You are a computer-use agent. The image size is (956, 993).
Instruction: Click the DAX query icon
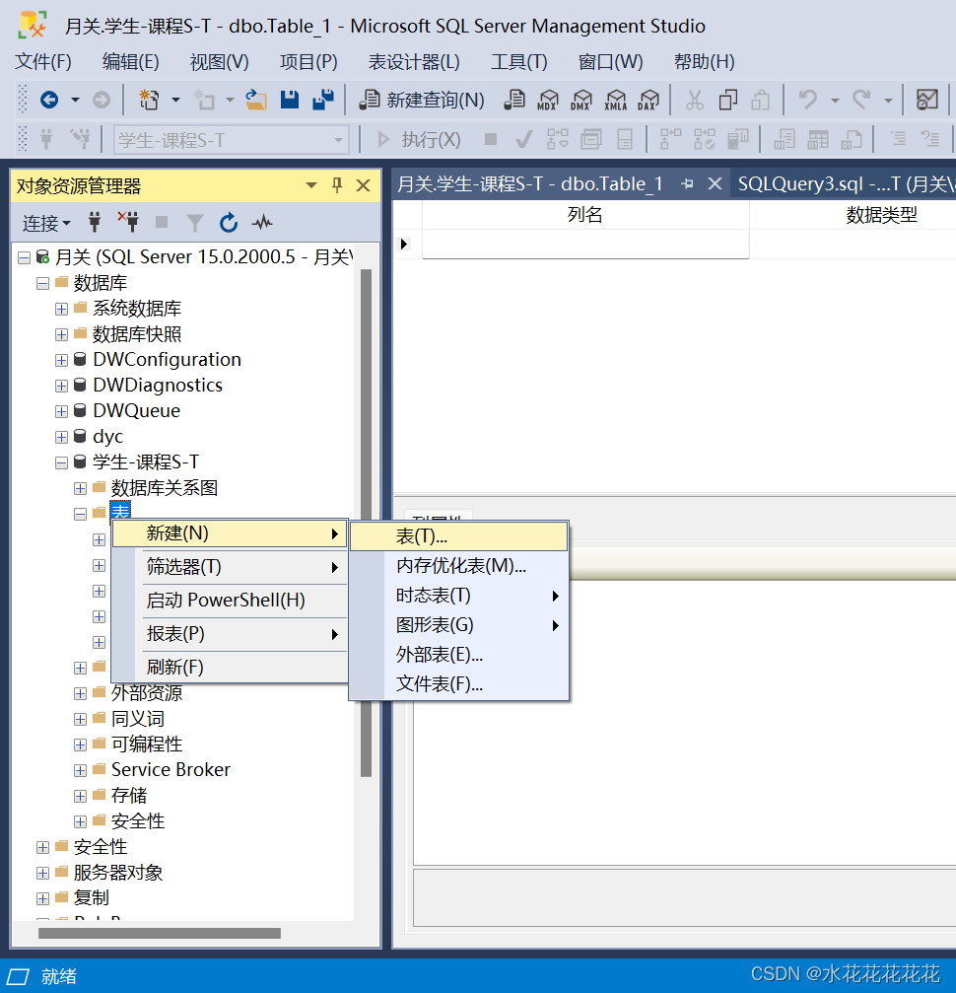tap(649, 100)
